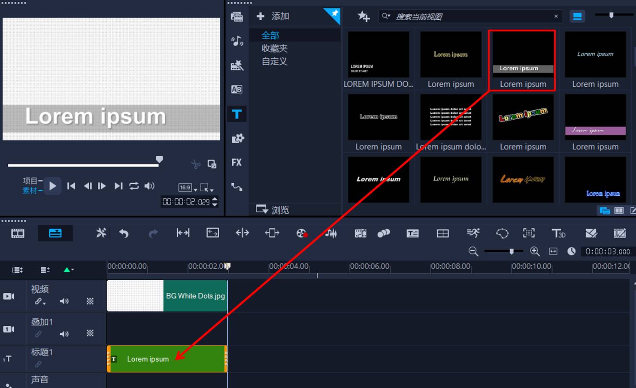This screenshot has width=636, height=388.
Task: Toggle the library list/thumbnail view button
Action: click(577, 16)
